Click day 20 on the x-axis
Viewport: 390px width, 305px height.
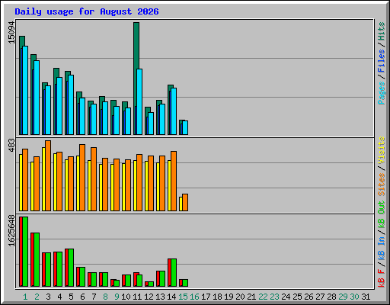(240, 297)
